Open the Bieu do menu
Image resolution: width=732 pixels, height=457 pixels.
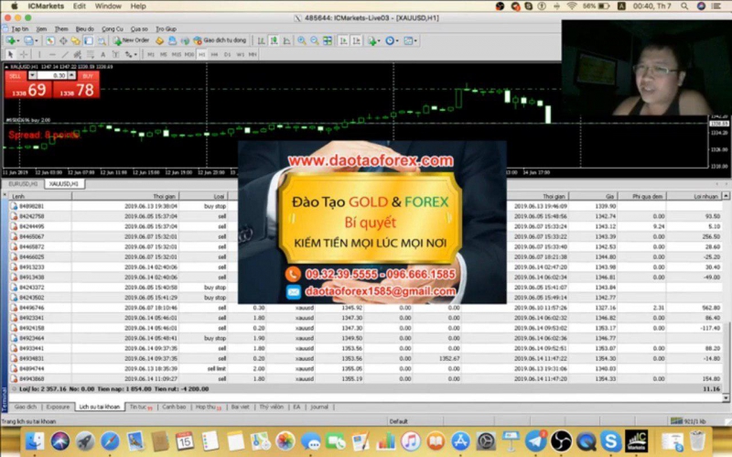tap(84, 29)
